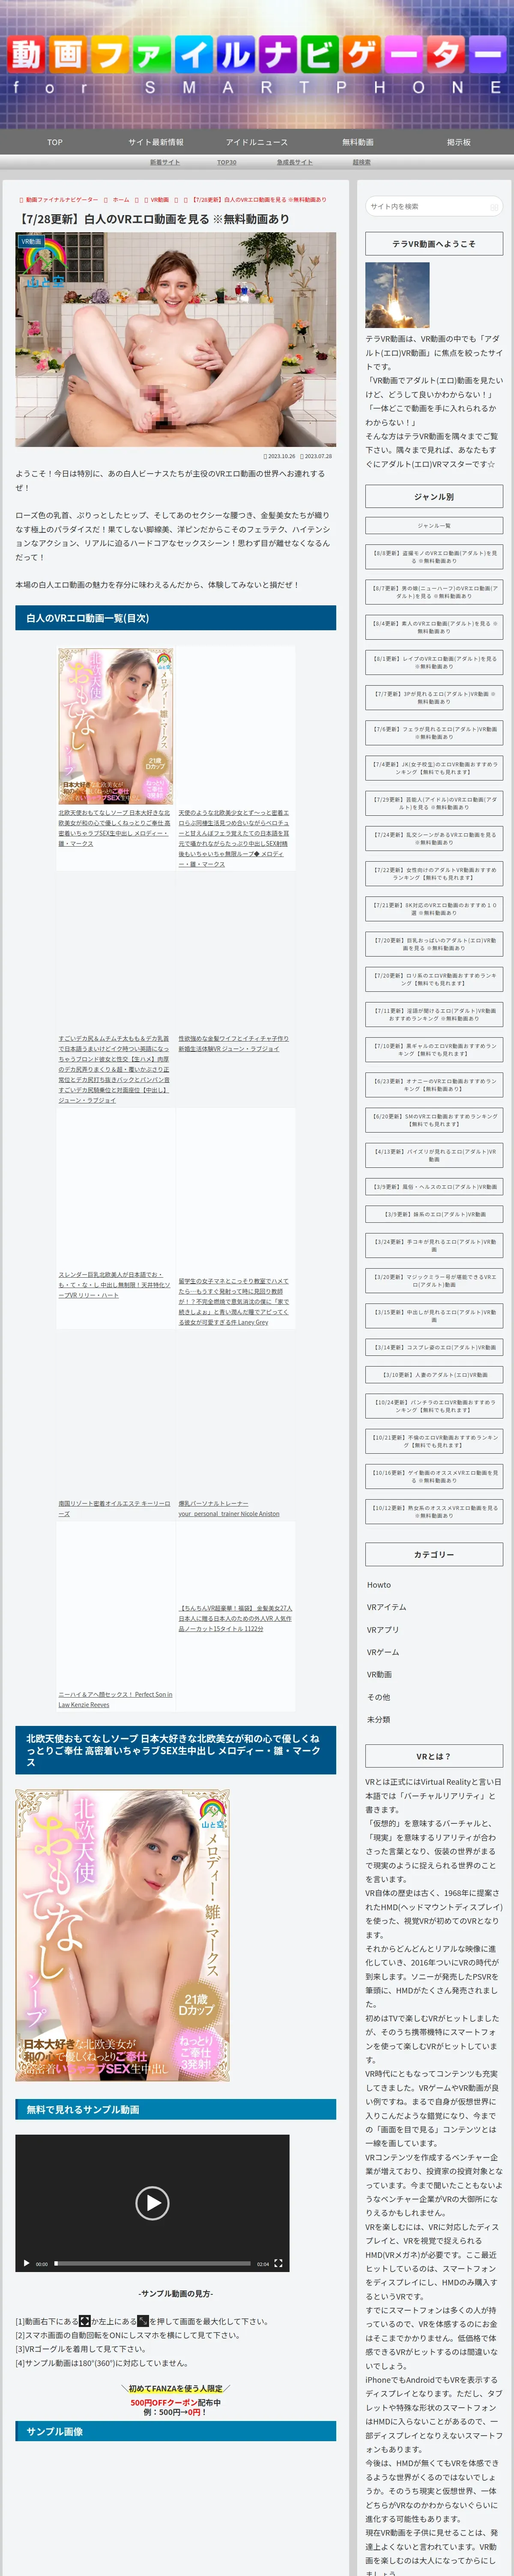Open 掲示板 in the navigation bar
This screenshot has width=514, height=2576.
pos(458,142)
